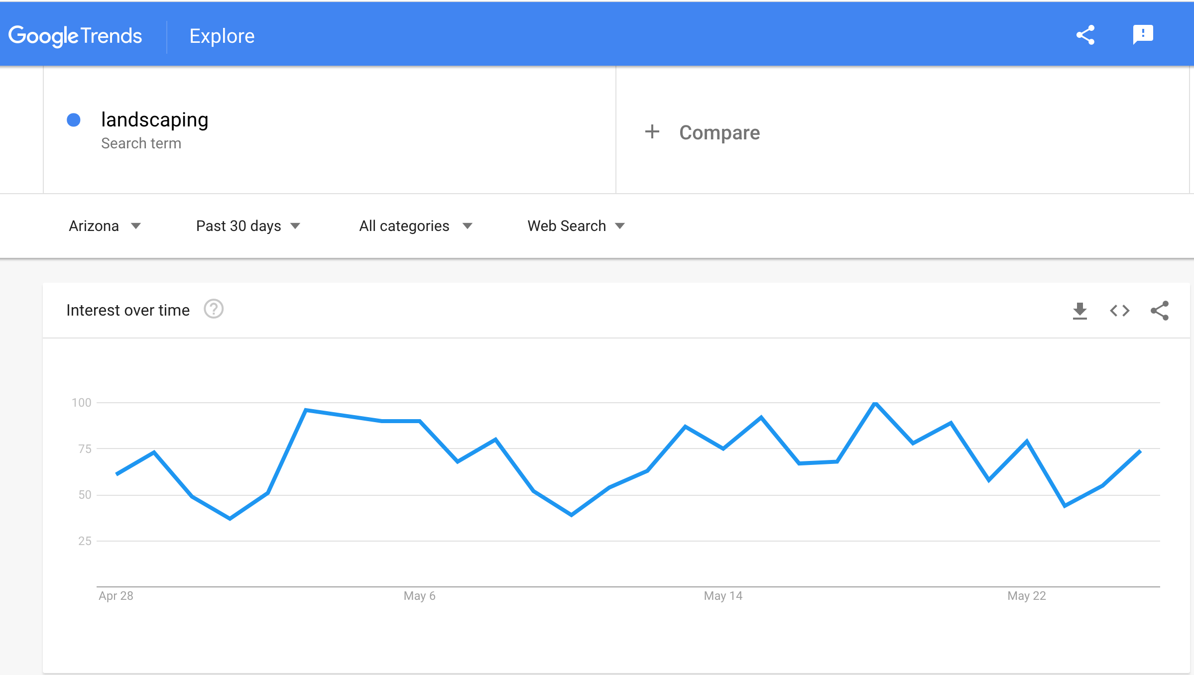This screenshot has height=675, width=1194.
Task: Click the chart peak at 100
Action: (875, 403)
